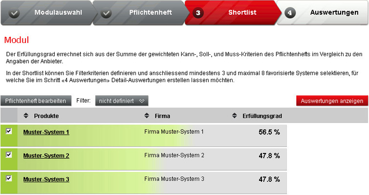Click the Modulauswahl step checkmark icon

tap(14, 13)
